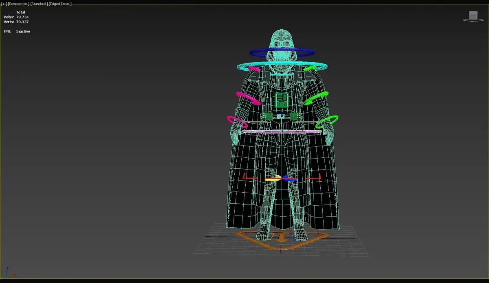Click the Verts count 79.337
The height and width of the screenshot is (283, 489).
pyautogui.click(x=22, y=22)
